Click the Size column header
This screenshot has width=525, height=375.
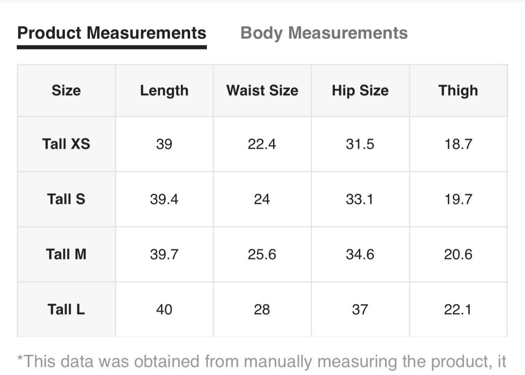coord(66,90)
